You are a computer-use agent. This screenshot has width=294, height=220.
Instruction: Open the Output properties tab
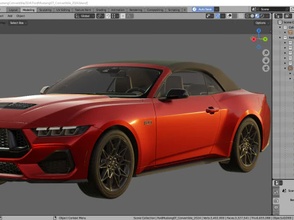(276, 208)
